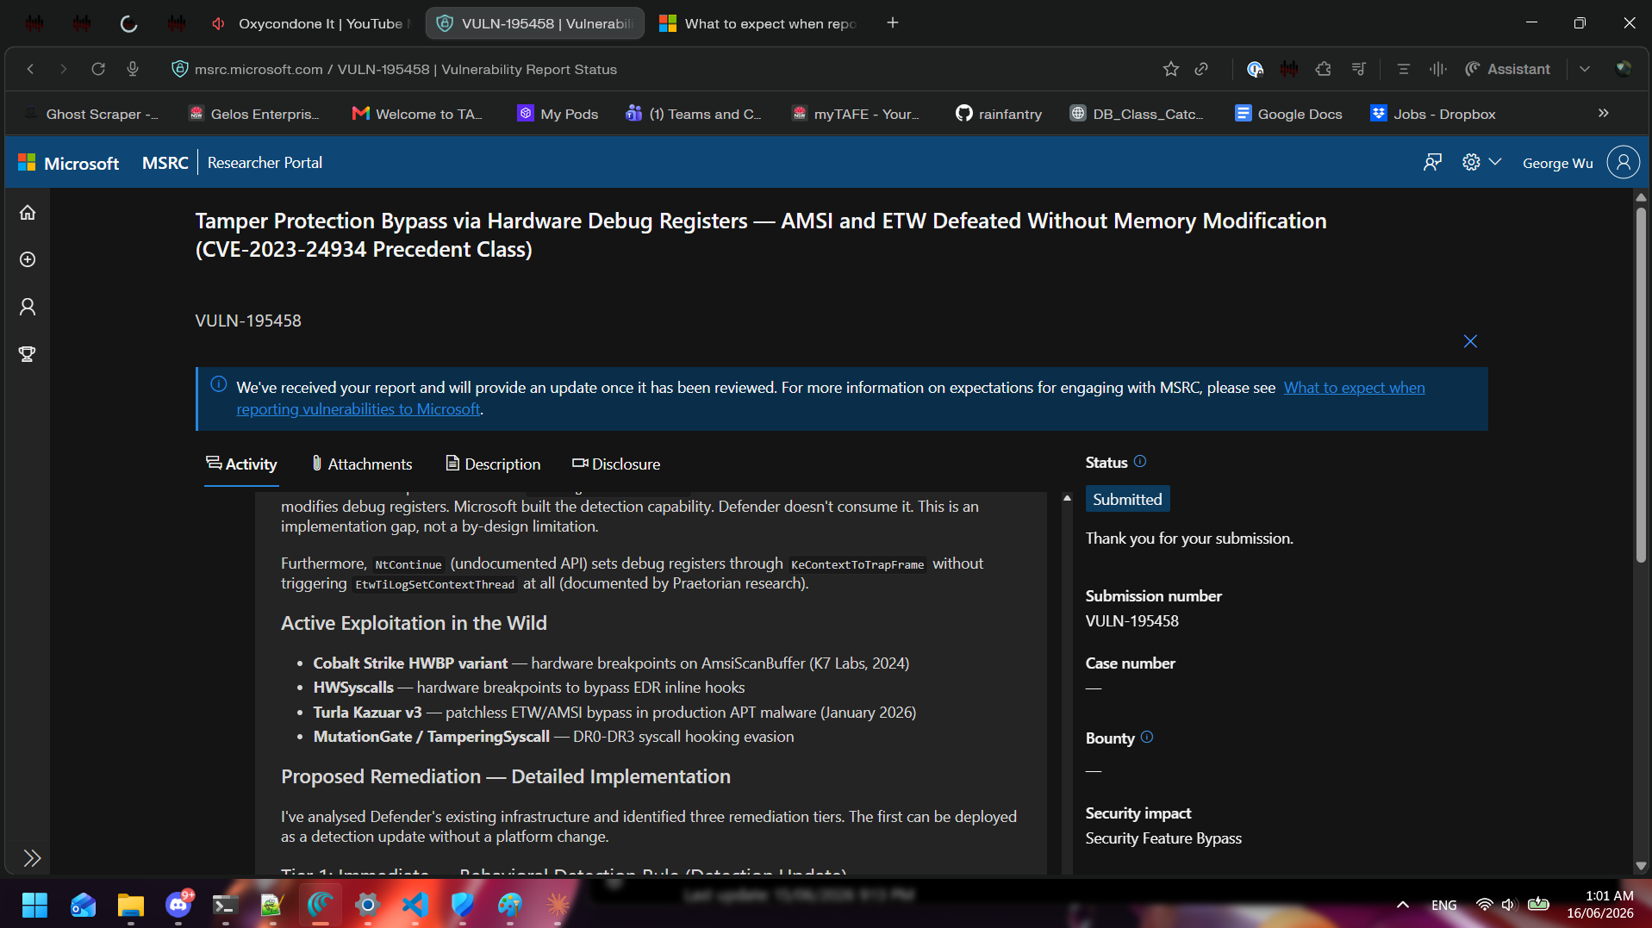Image resolution: width=1652 pixels, height=928 pixels.
Task: Click the Bounty info icon
Action: point(1146,738)
